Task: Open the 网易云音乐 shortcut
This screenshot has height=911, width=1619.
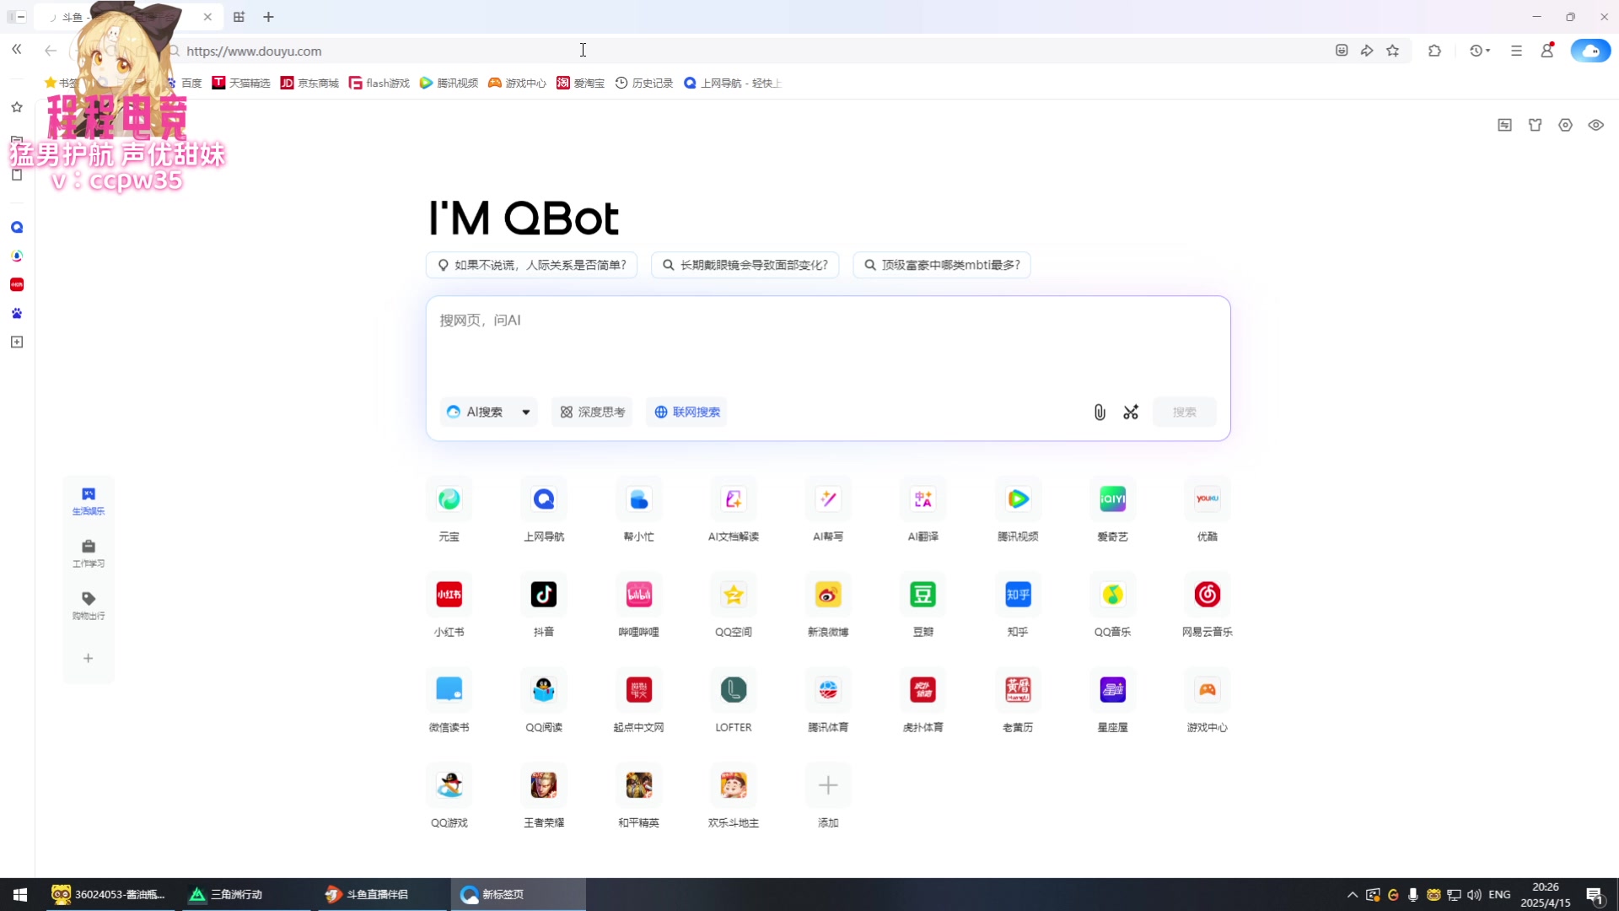Action: pos(1208,595)
